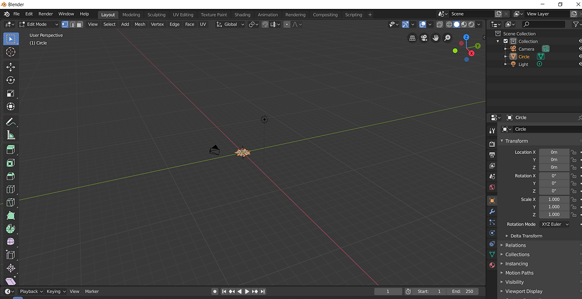Lock the Location X value
This screenshot has height=299, width=582.
click(x=574, y=152)
